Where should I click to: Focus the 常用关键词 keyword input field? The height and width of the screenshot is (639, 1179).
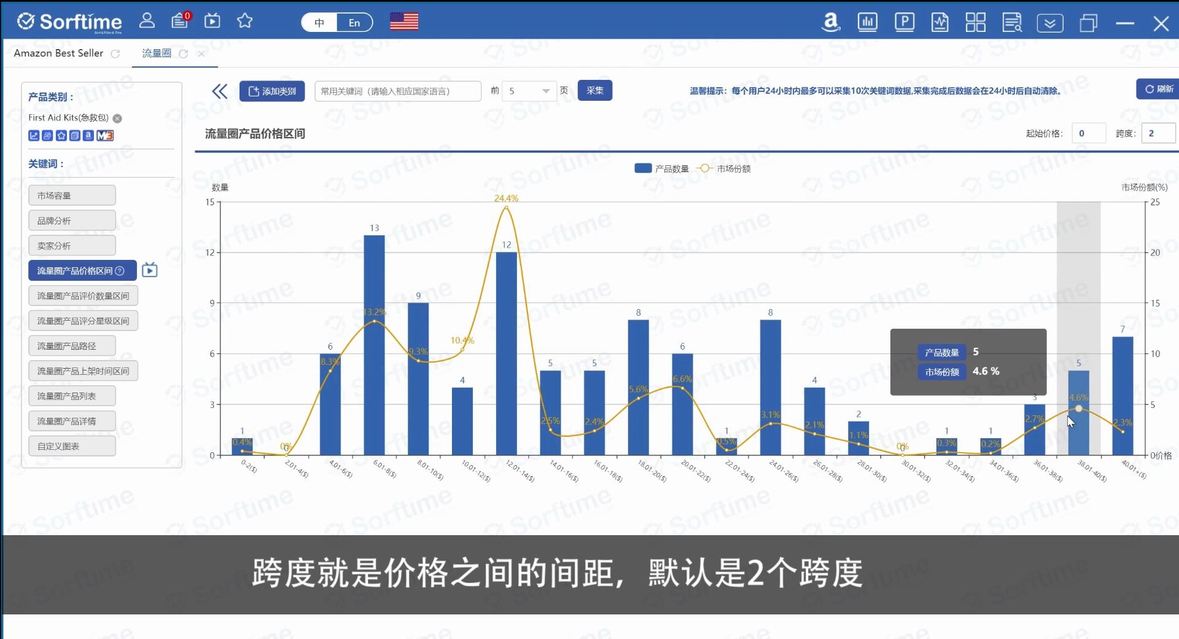(398, 92)
